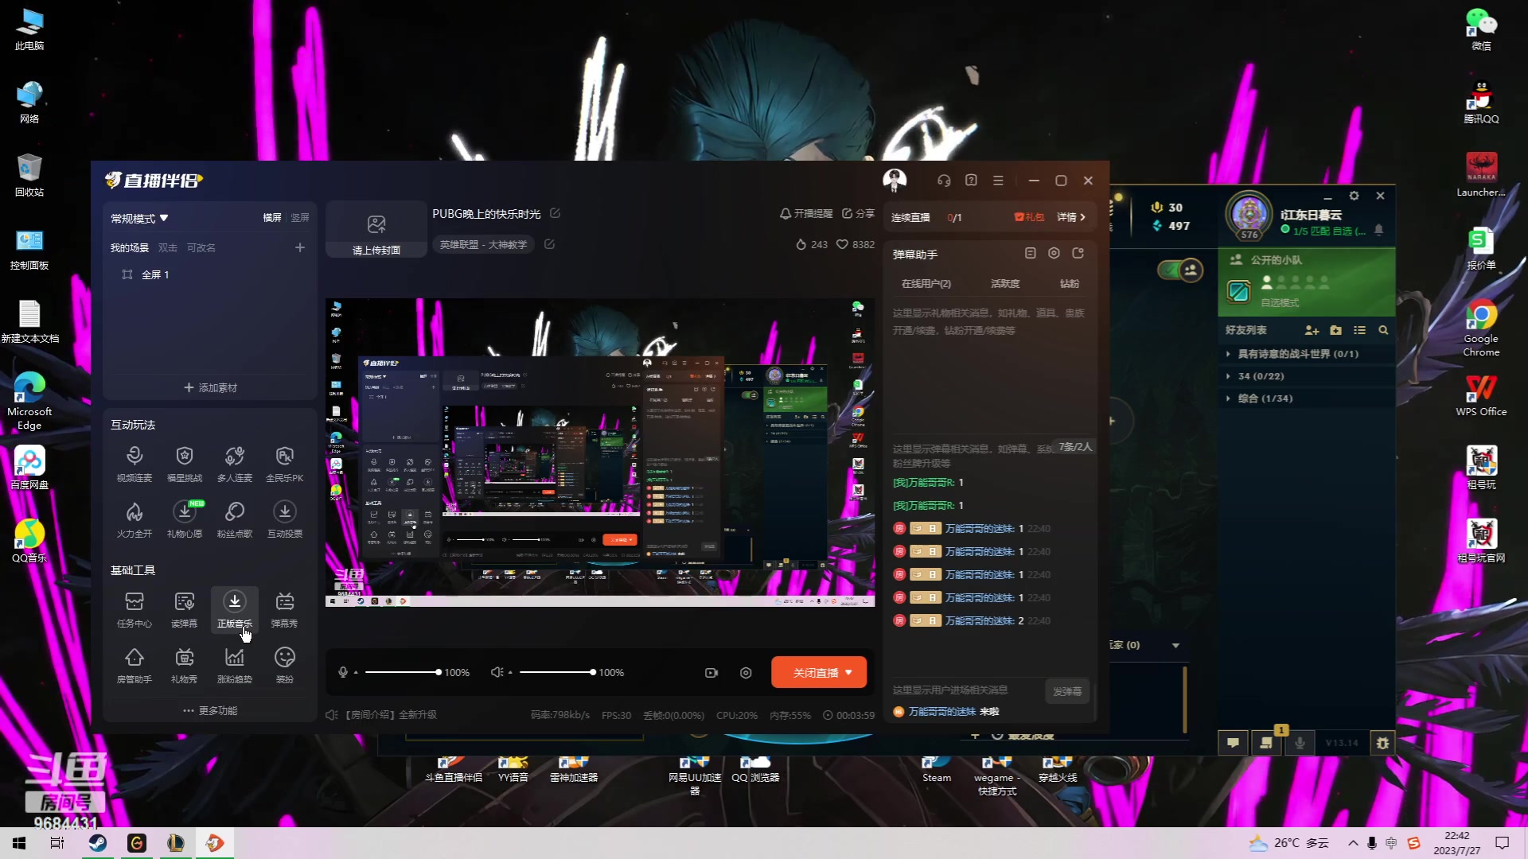This screenshot has width=1528, height=859.
Task: Click 开播提醒 button
Action: coord(806,214)
